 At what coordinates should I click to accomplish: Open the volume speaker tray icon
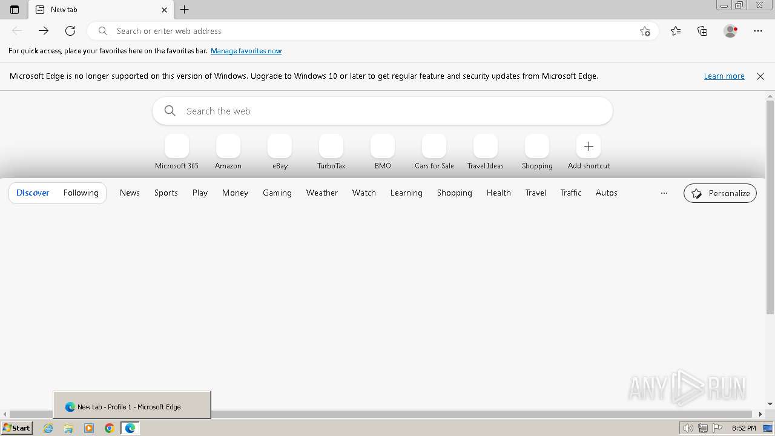click(x=688, y=428)
